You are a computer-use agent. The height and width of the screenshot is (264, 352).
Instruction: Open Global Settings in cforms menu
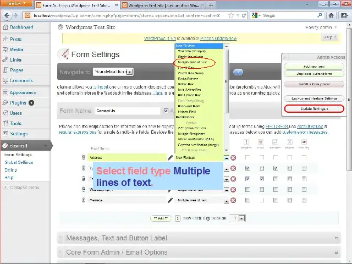18,163
